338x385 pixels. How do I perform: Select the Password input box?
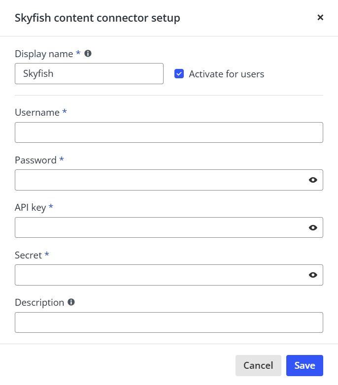click(169, 180)
